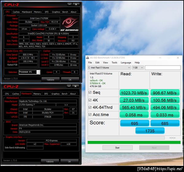Close the AS SSD Benchmark window
This screenshot has height=172, width=184.
tap(178, 58)
